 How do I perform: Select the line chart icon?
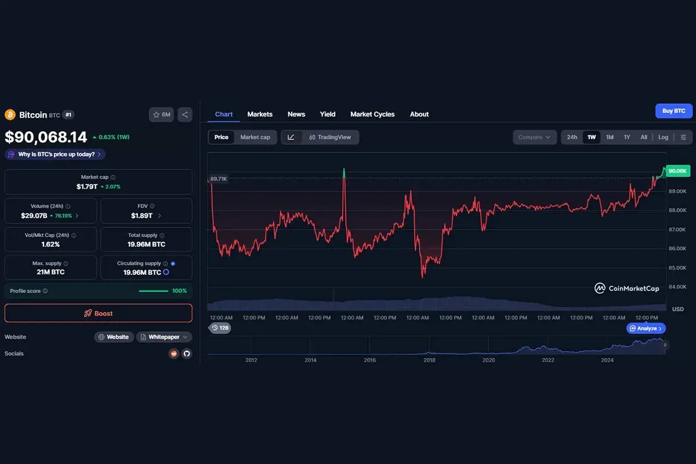pos(291,137)
